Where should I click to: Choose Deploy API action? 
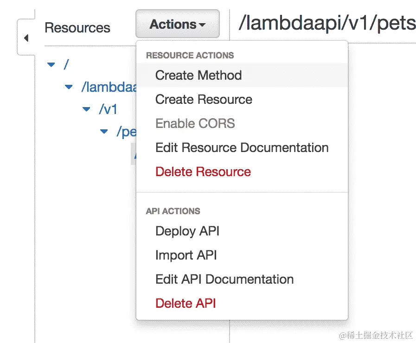[187, 231]
